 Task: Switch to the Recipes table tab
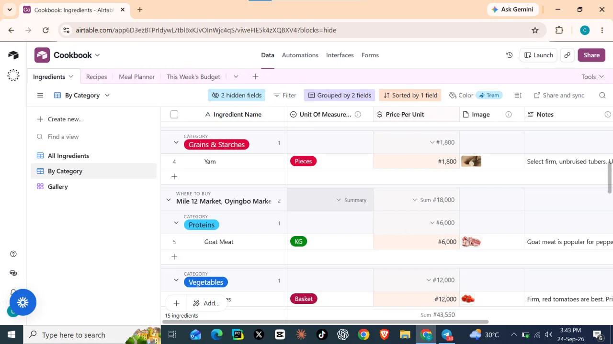pyautogui.click(x=96, y=76)
